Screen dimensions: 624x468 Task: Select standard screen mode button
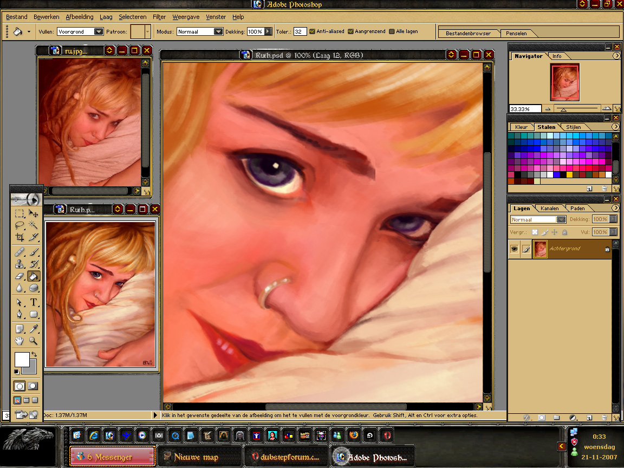[x=17, y=400]
